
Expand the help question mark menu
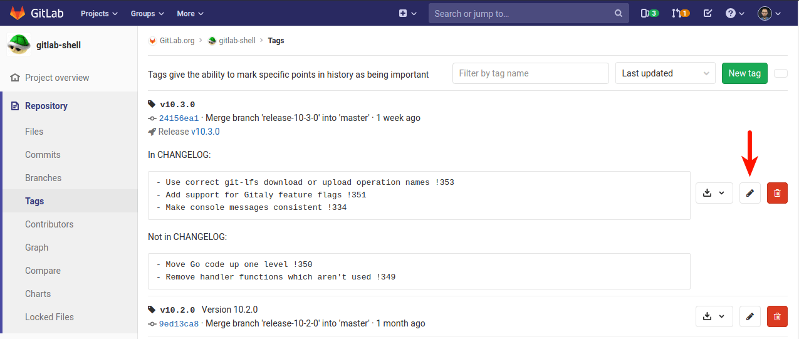click(x=734, y=13)
